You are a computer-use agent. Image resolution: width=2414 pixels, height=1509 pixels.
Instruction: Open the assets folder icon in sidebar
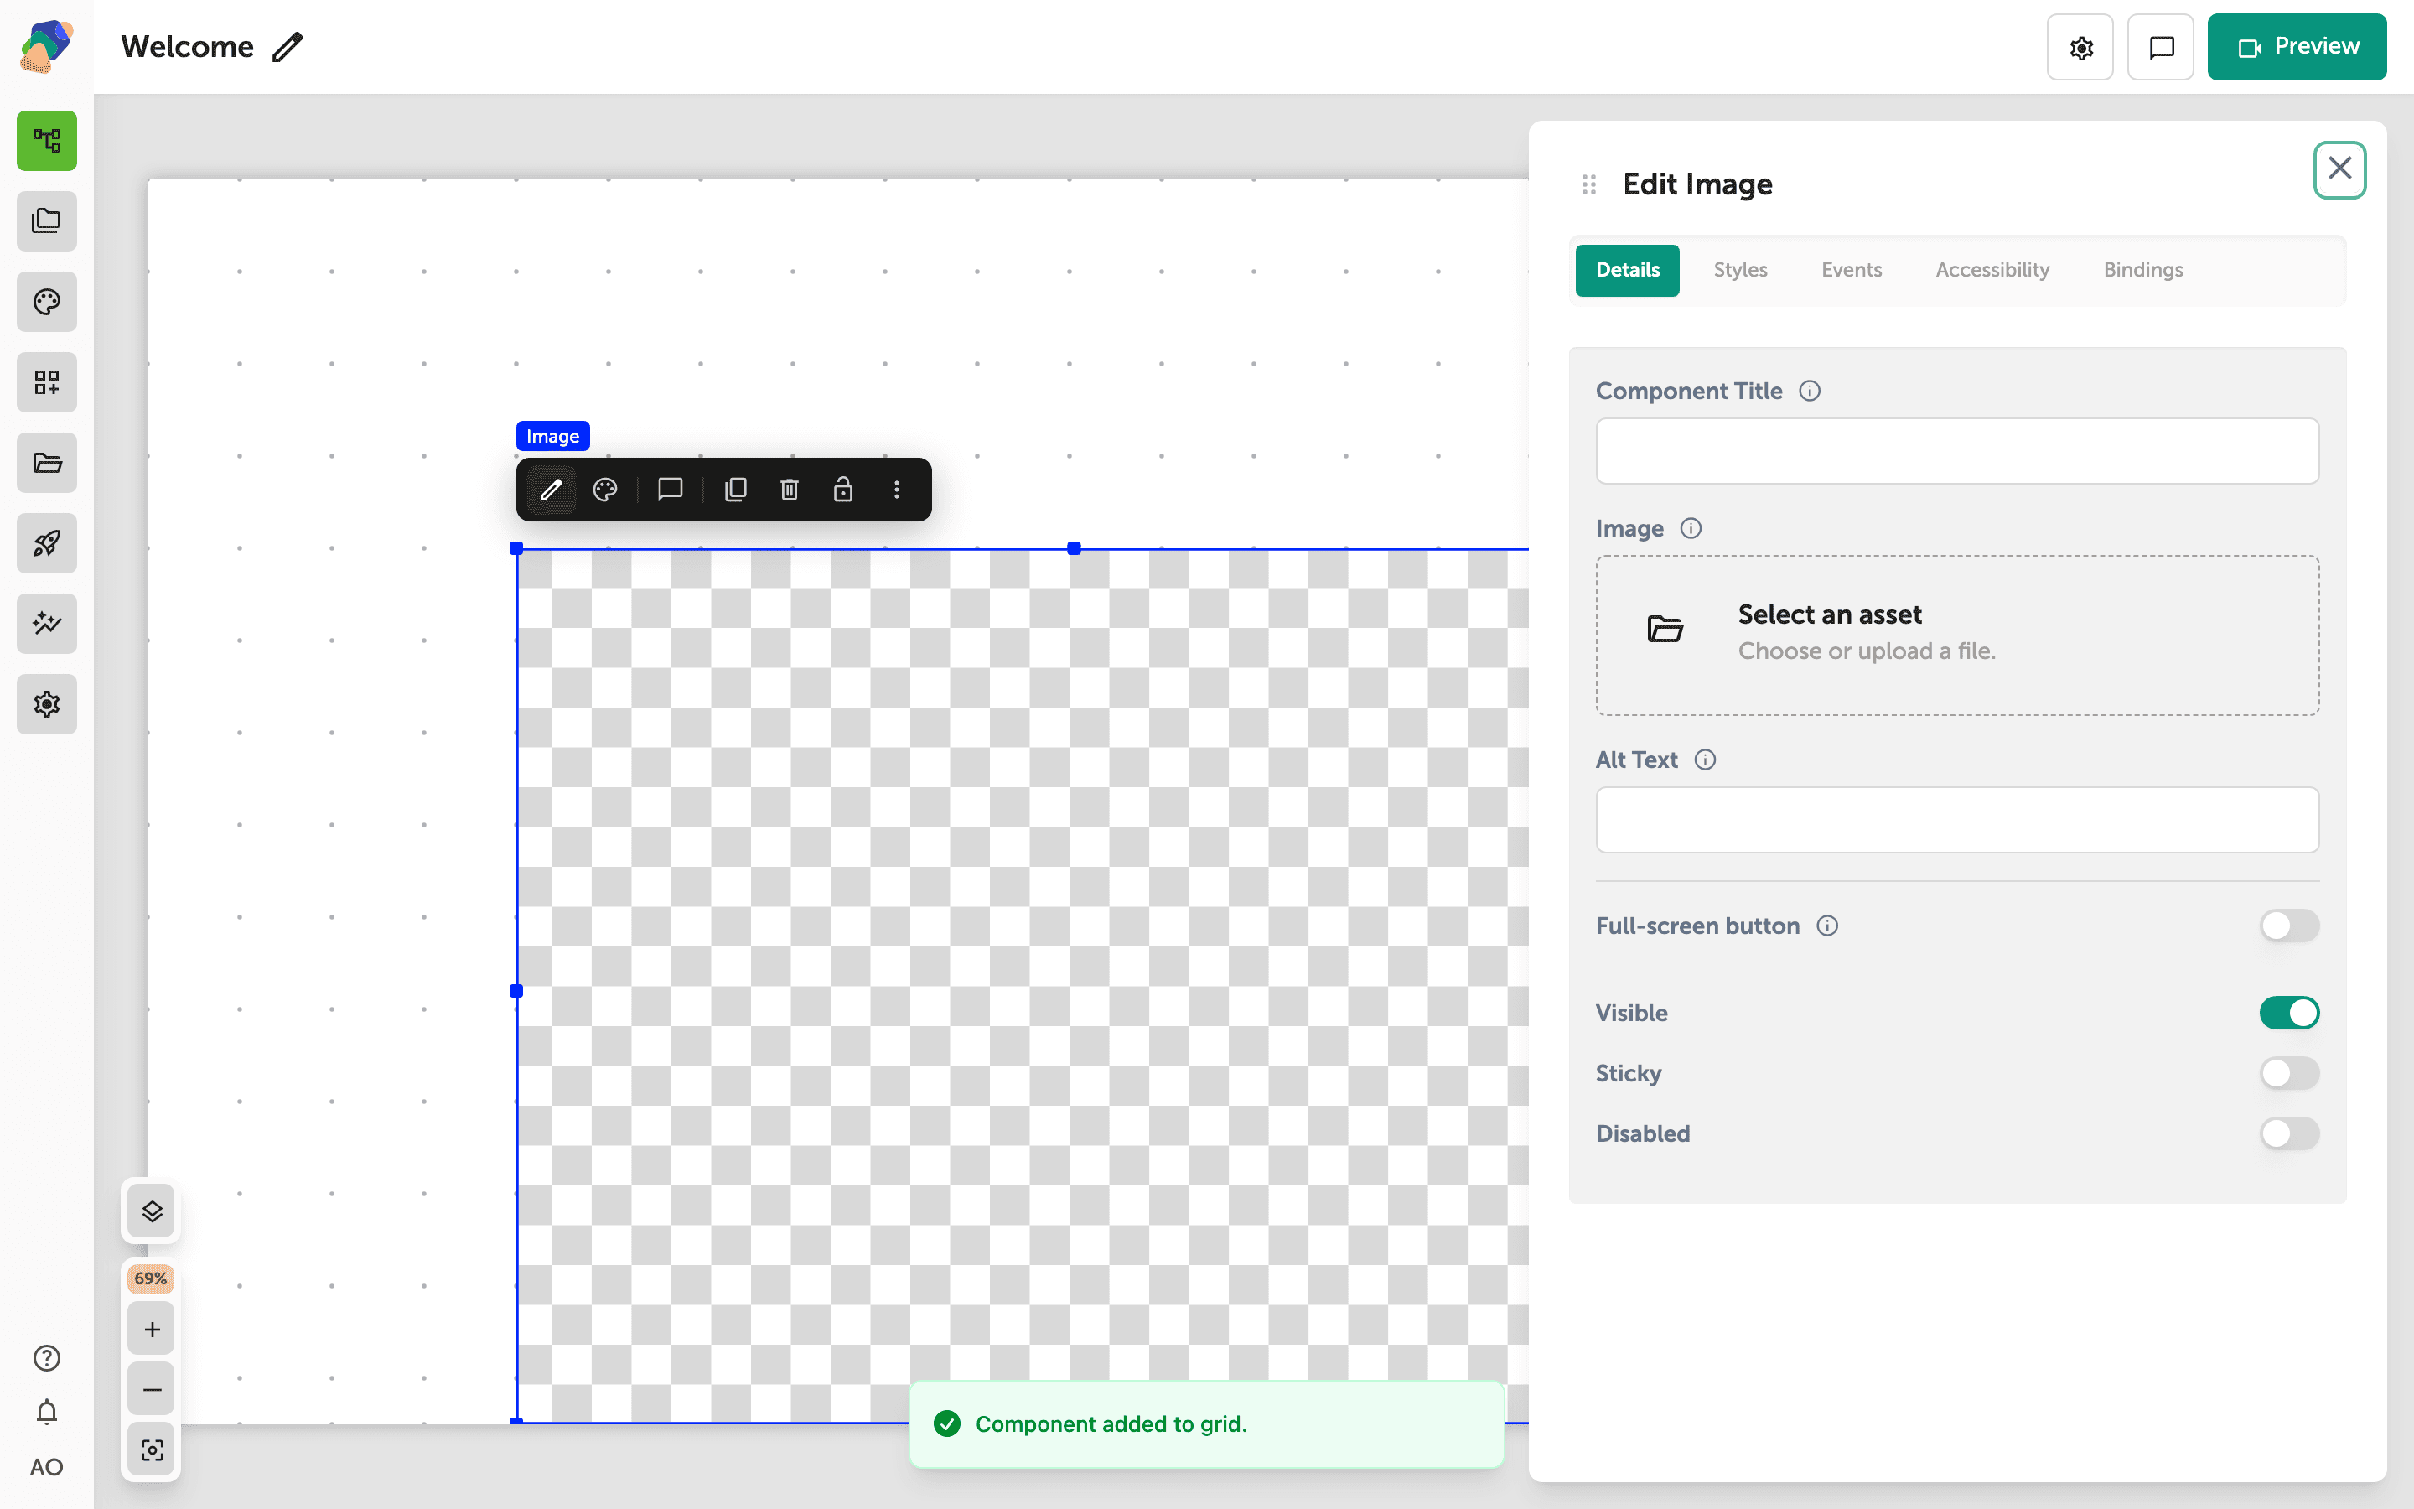tap(47, 462)
